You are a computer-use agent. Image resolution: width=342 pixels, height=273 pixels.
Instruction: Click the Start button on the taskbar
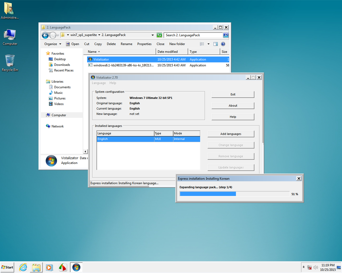point(7,267)
